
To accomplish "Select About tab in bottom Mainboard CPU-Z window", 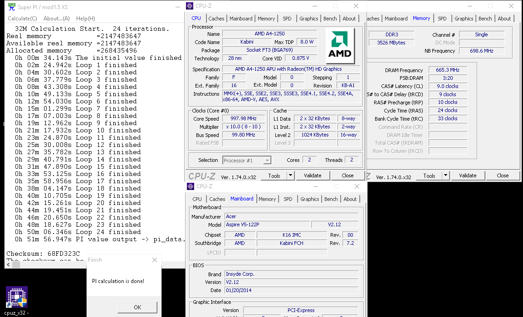I will tap(350, 199).
